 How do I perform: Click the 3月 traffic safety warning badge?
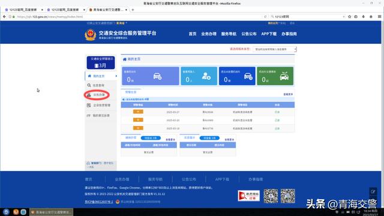(x=101, y=62)
